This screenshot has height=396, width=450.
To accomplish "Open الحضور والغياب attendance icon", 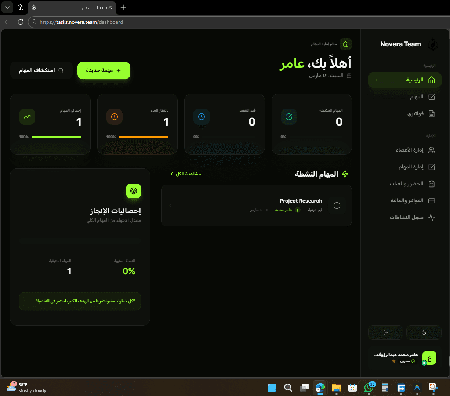I will click(432, 184).
